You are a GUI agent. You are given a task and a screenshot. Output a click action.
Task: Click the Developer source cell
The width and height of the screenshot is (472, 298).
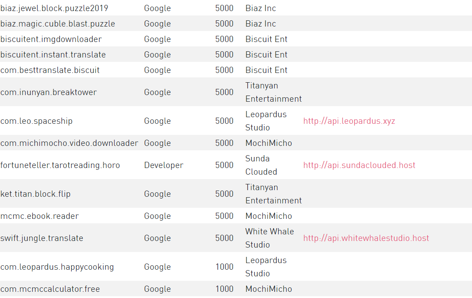click(x=164, y=165)
